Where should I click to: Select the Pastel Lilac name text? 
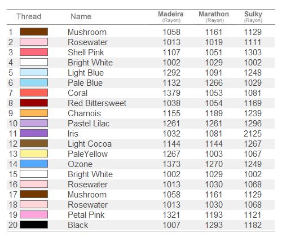89,124
